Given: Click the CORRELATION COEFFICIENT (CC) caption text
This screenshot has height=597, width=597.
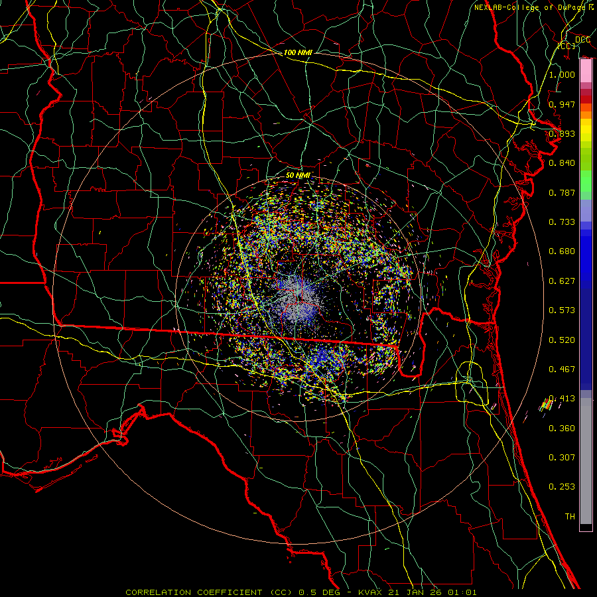Looking at the screenshot, I should [209, 592].
